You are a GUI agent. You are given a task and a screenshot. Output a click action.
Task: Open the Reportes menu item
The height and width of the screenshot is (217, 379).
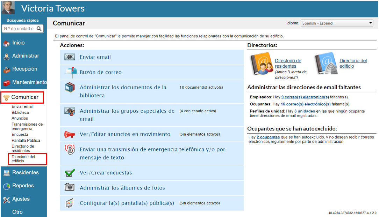point(23,186)
